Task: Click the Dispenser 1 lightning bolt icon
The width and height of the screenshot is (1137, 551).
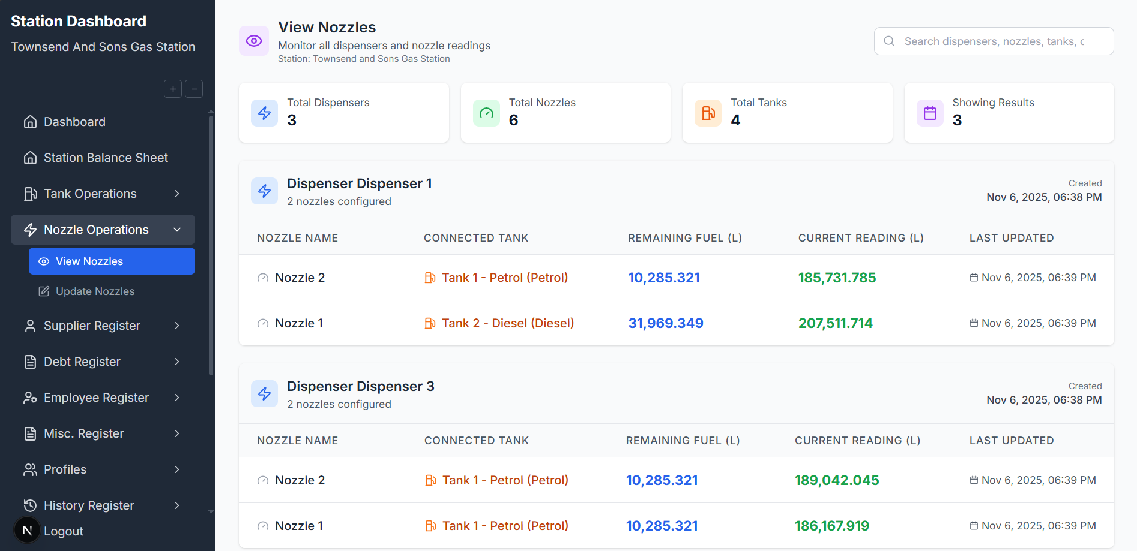Action: (x=264, y=191)
